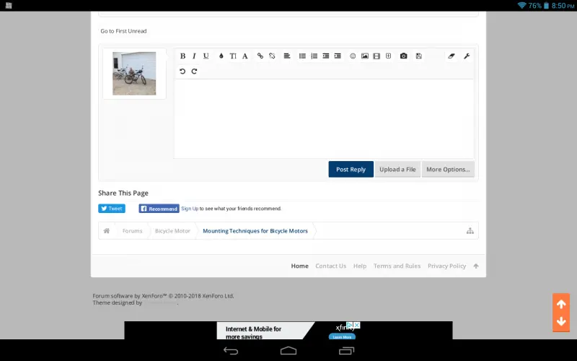Insert smilies from the editor toolbar

pos(353,56)
